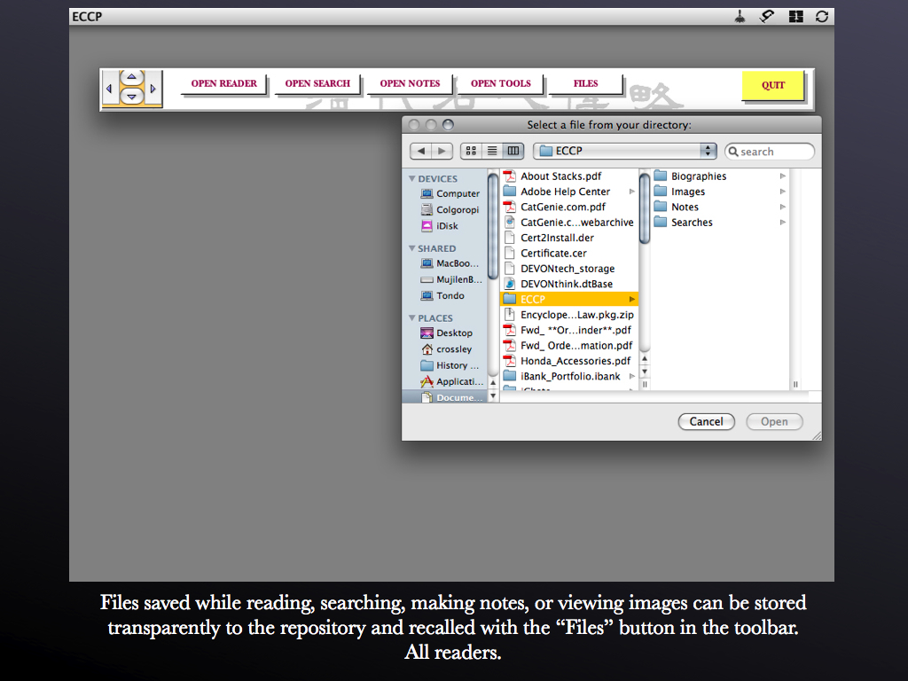Expand the Biographies folder arrow
Image resolution: width=908 pixels, height=681 pixels.
782,176
